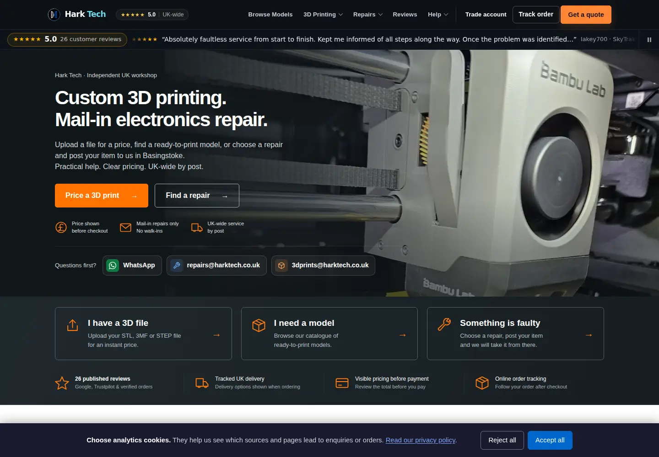Click the Track order button
659x457 pixels.
pyautogui.click(x=536, y=15)
